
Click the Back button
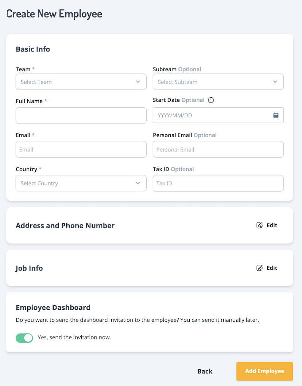205,371
